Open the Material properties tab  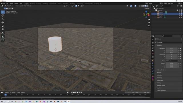click(153, 76)
